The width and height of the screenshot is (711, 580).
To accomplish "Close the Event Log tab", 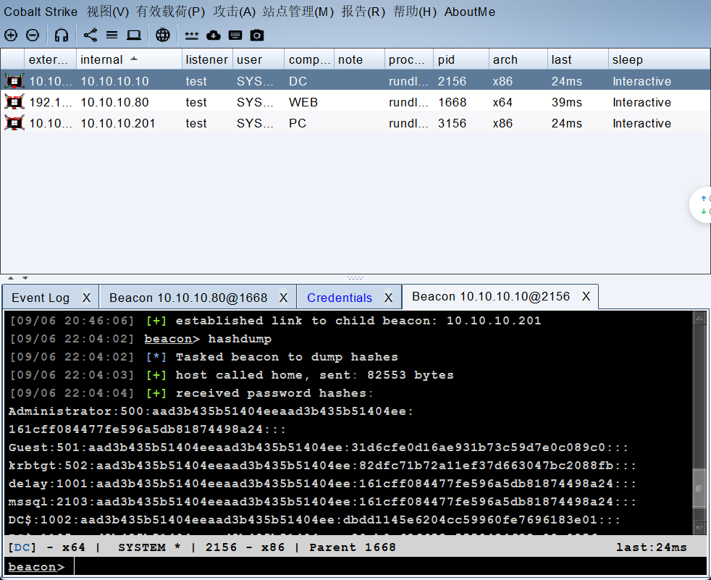I will pos(87,298).
